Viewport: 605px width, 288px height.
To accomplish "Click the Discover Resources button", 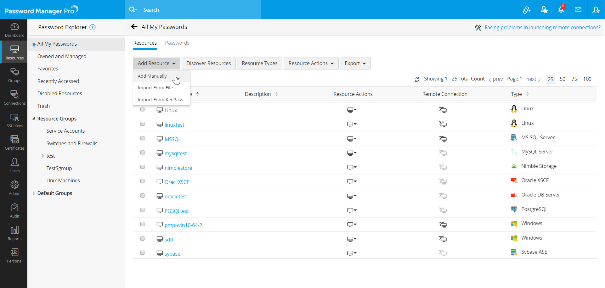I will point(208,64).
